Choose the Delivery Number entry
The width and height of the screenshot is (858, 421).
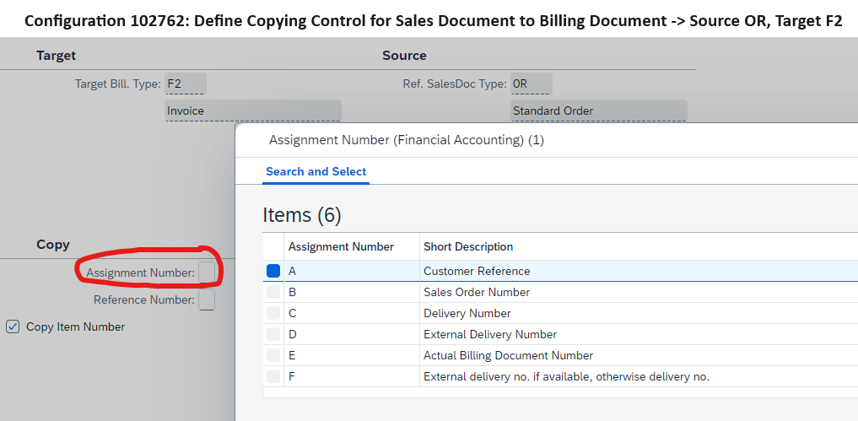click(x=467, y=313)
